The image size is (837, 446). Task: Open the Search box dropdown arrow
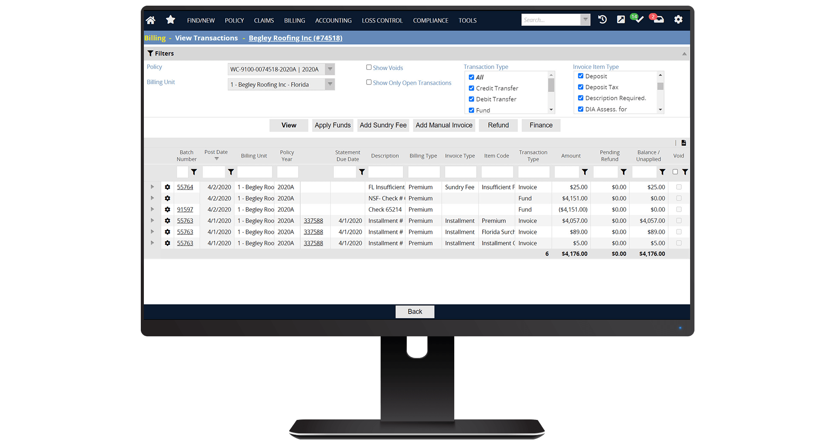tap(585, 20)
